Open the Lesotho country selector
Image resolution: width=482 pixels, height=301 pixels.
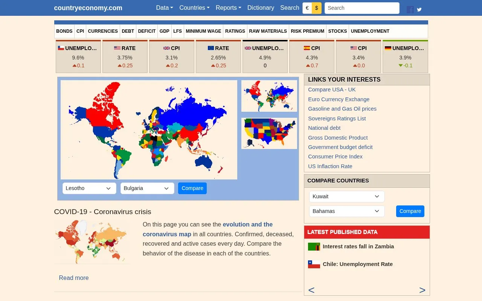(89, 188)
